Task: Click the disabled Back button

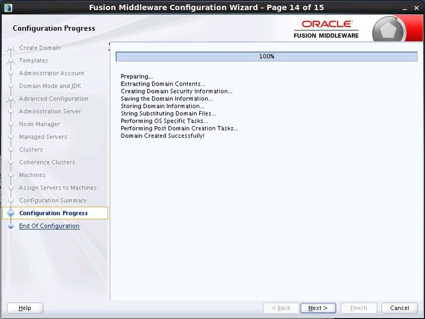Action: pos(281,308)
